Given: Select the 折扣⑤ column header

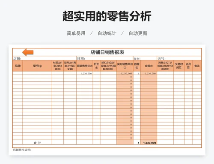Looking at the screenshot, I should pos(97,66).
